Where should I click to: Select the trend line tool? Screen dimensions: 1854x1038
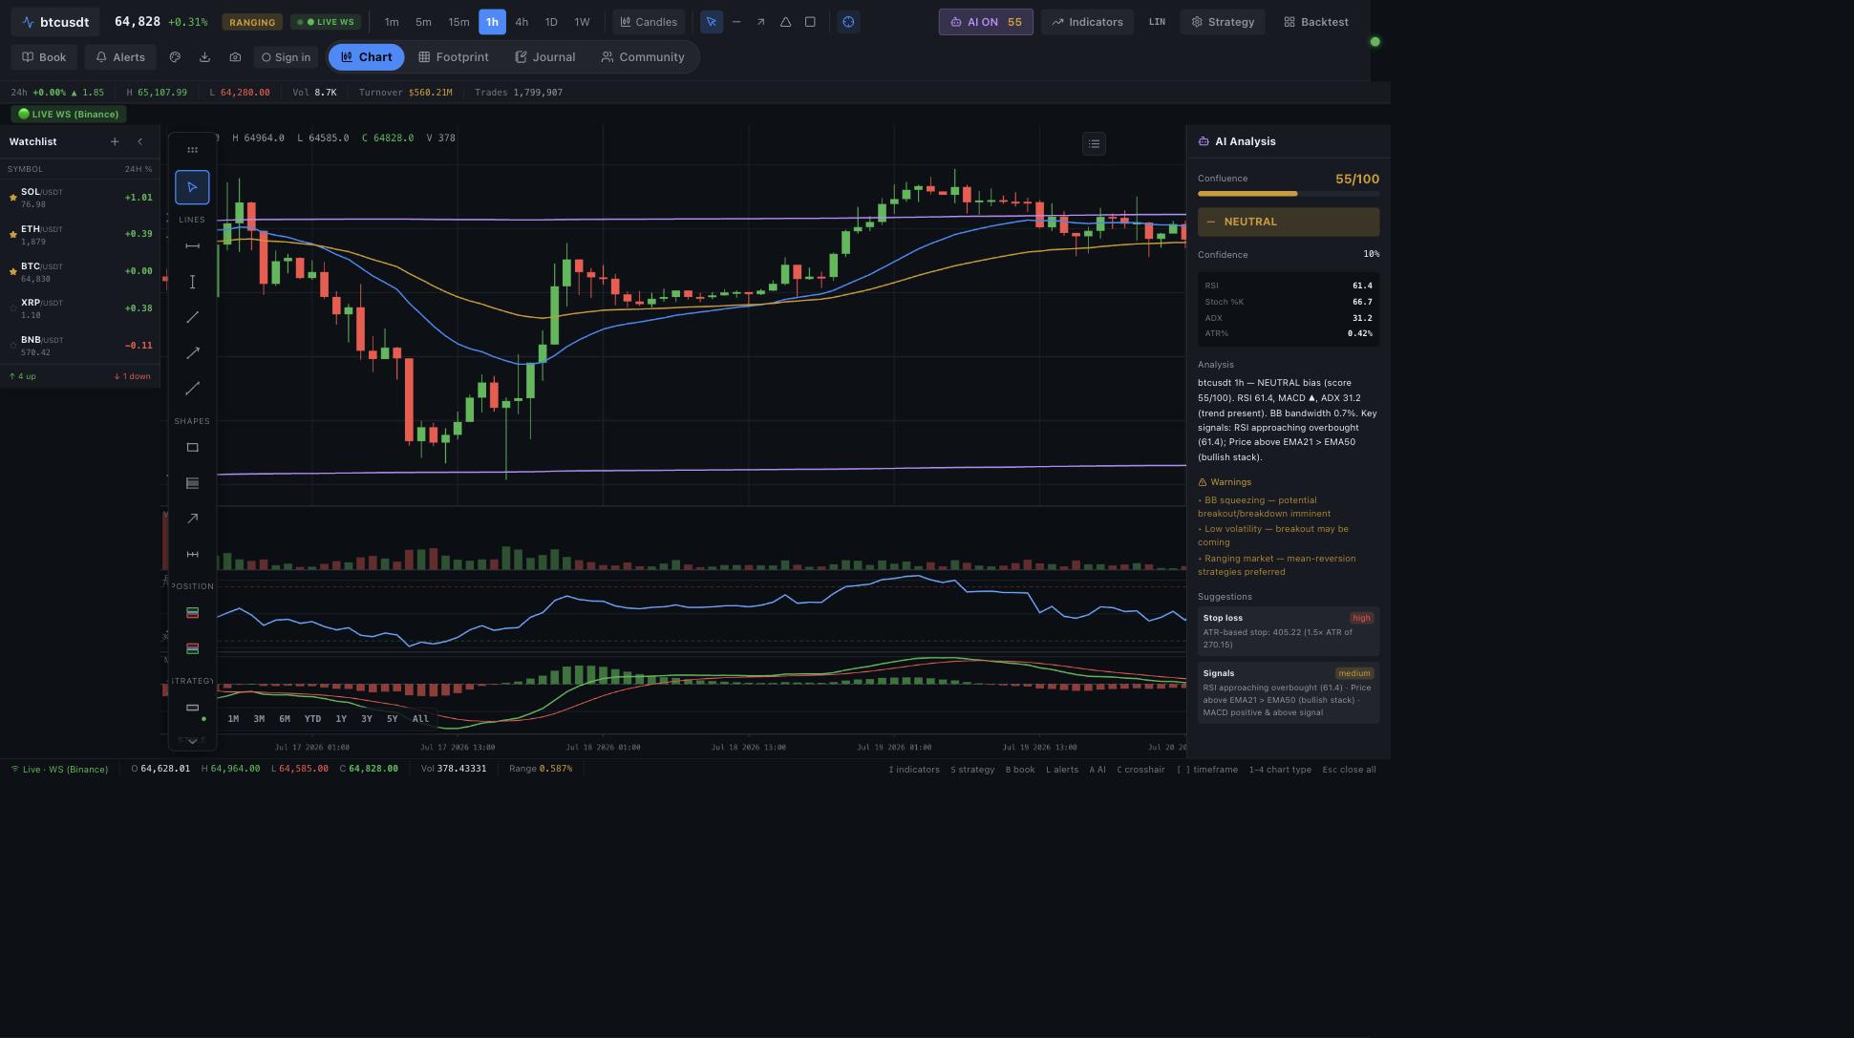click(x=192, y=317)
